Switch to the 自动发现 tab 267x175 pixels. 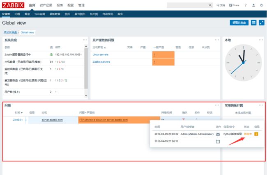pos(108,14)
